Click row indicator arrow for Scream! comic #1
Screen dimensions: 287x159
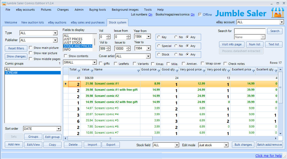tap(66, 84)
